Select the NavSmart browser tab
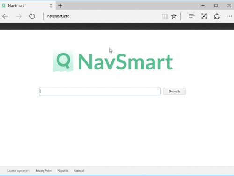 point(28,6)
